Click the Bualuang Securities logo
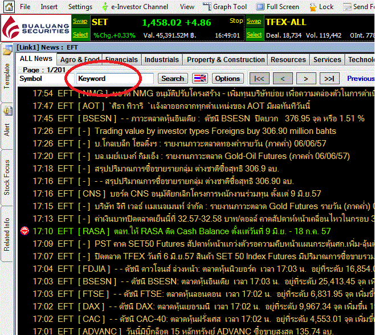This screenshot has height=335, width=375. (x=36, y=28)
